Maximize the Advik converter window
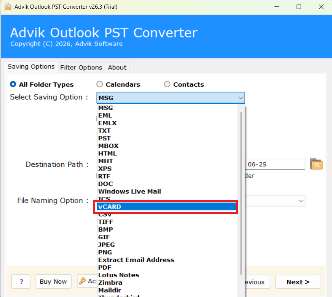Image resolution: width=332 pixels, height=297 pixels. click(x=299, y=7)
